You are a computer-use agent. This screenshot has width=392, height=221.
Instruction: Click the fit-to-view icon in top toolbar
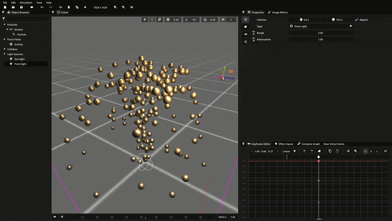132,7
